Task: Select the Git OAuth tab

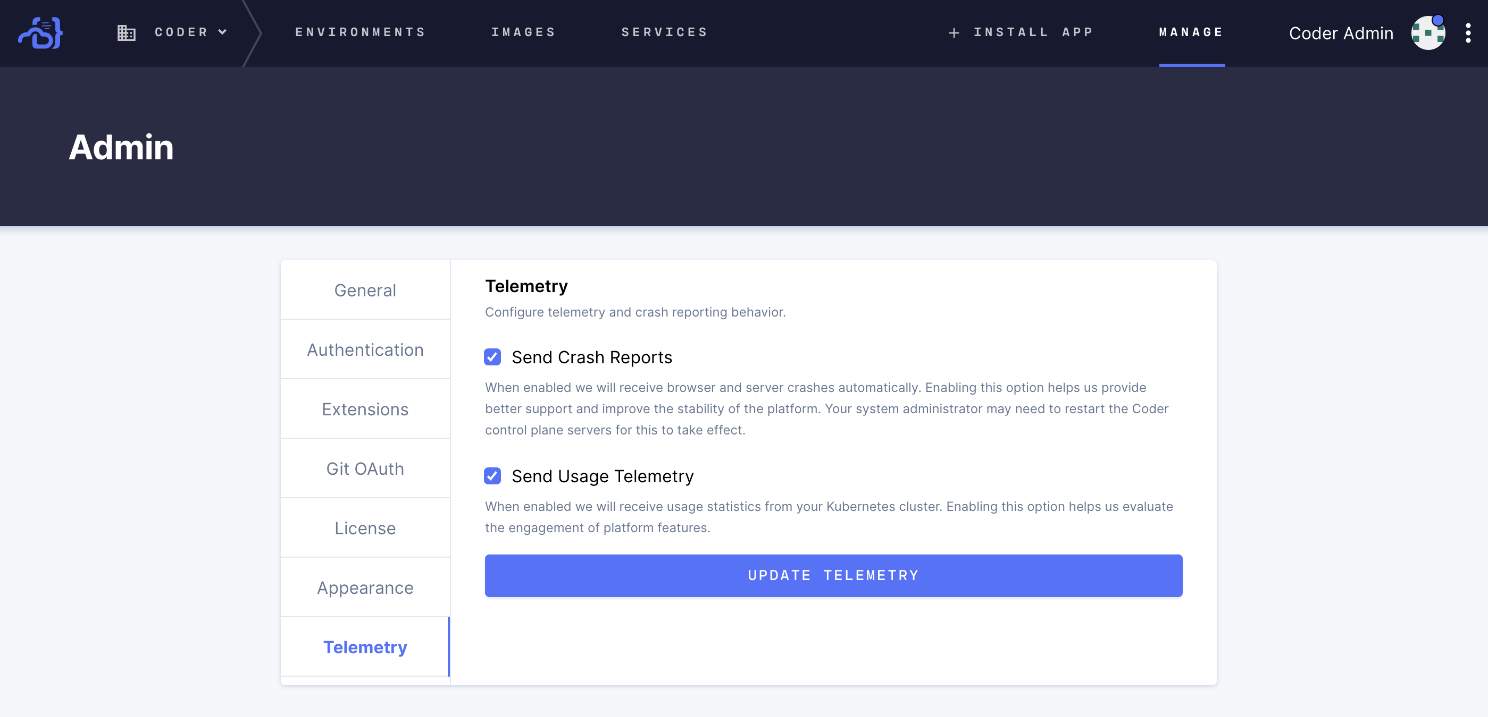Action: (365, 468)
